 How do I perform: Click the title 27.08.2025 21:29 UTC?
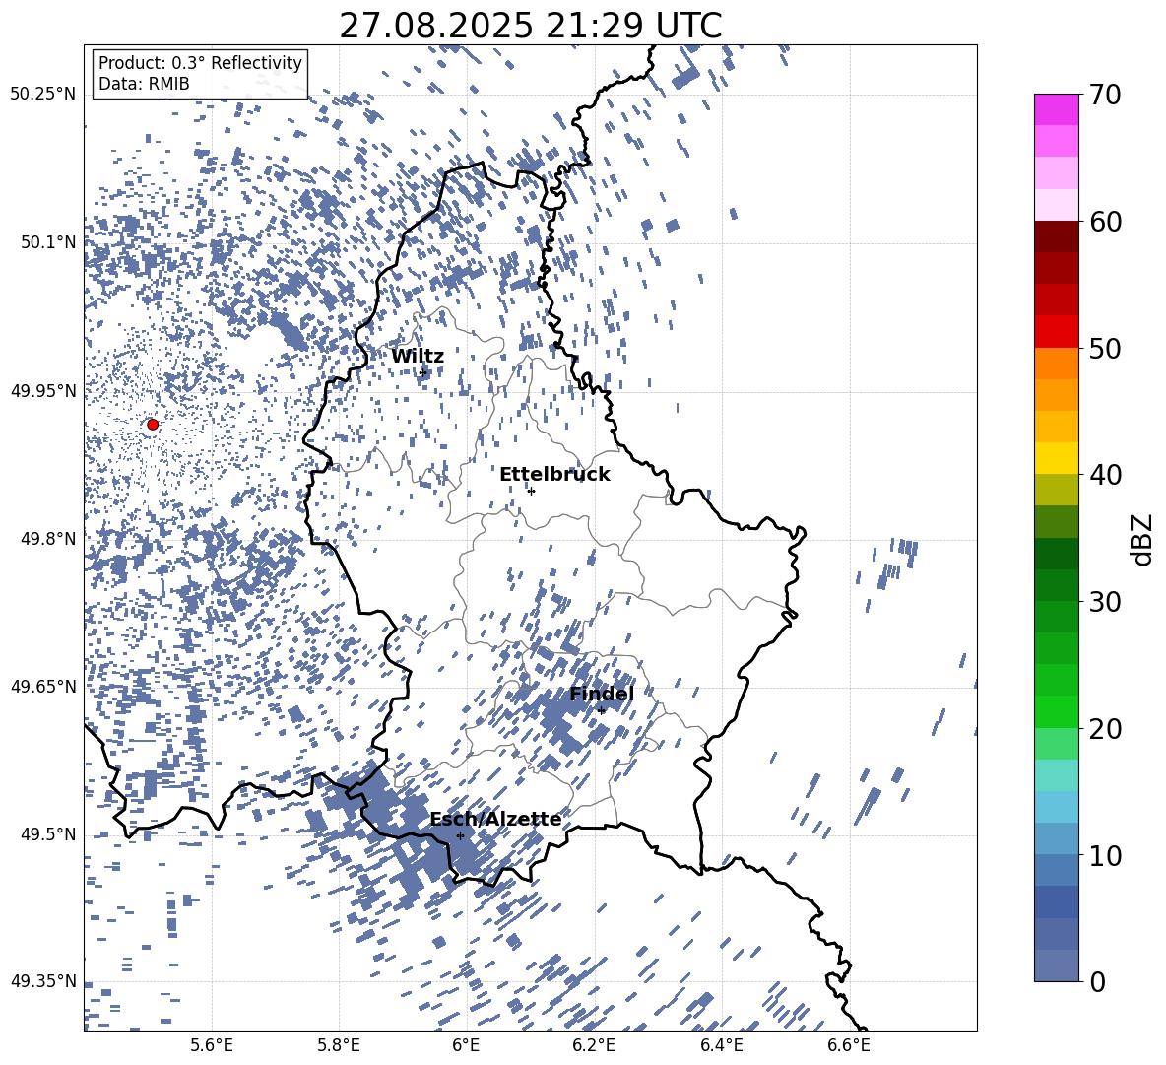531,27
